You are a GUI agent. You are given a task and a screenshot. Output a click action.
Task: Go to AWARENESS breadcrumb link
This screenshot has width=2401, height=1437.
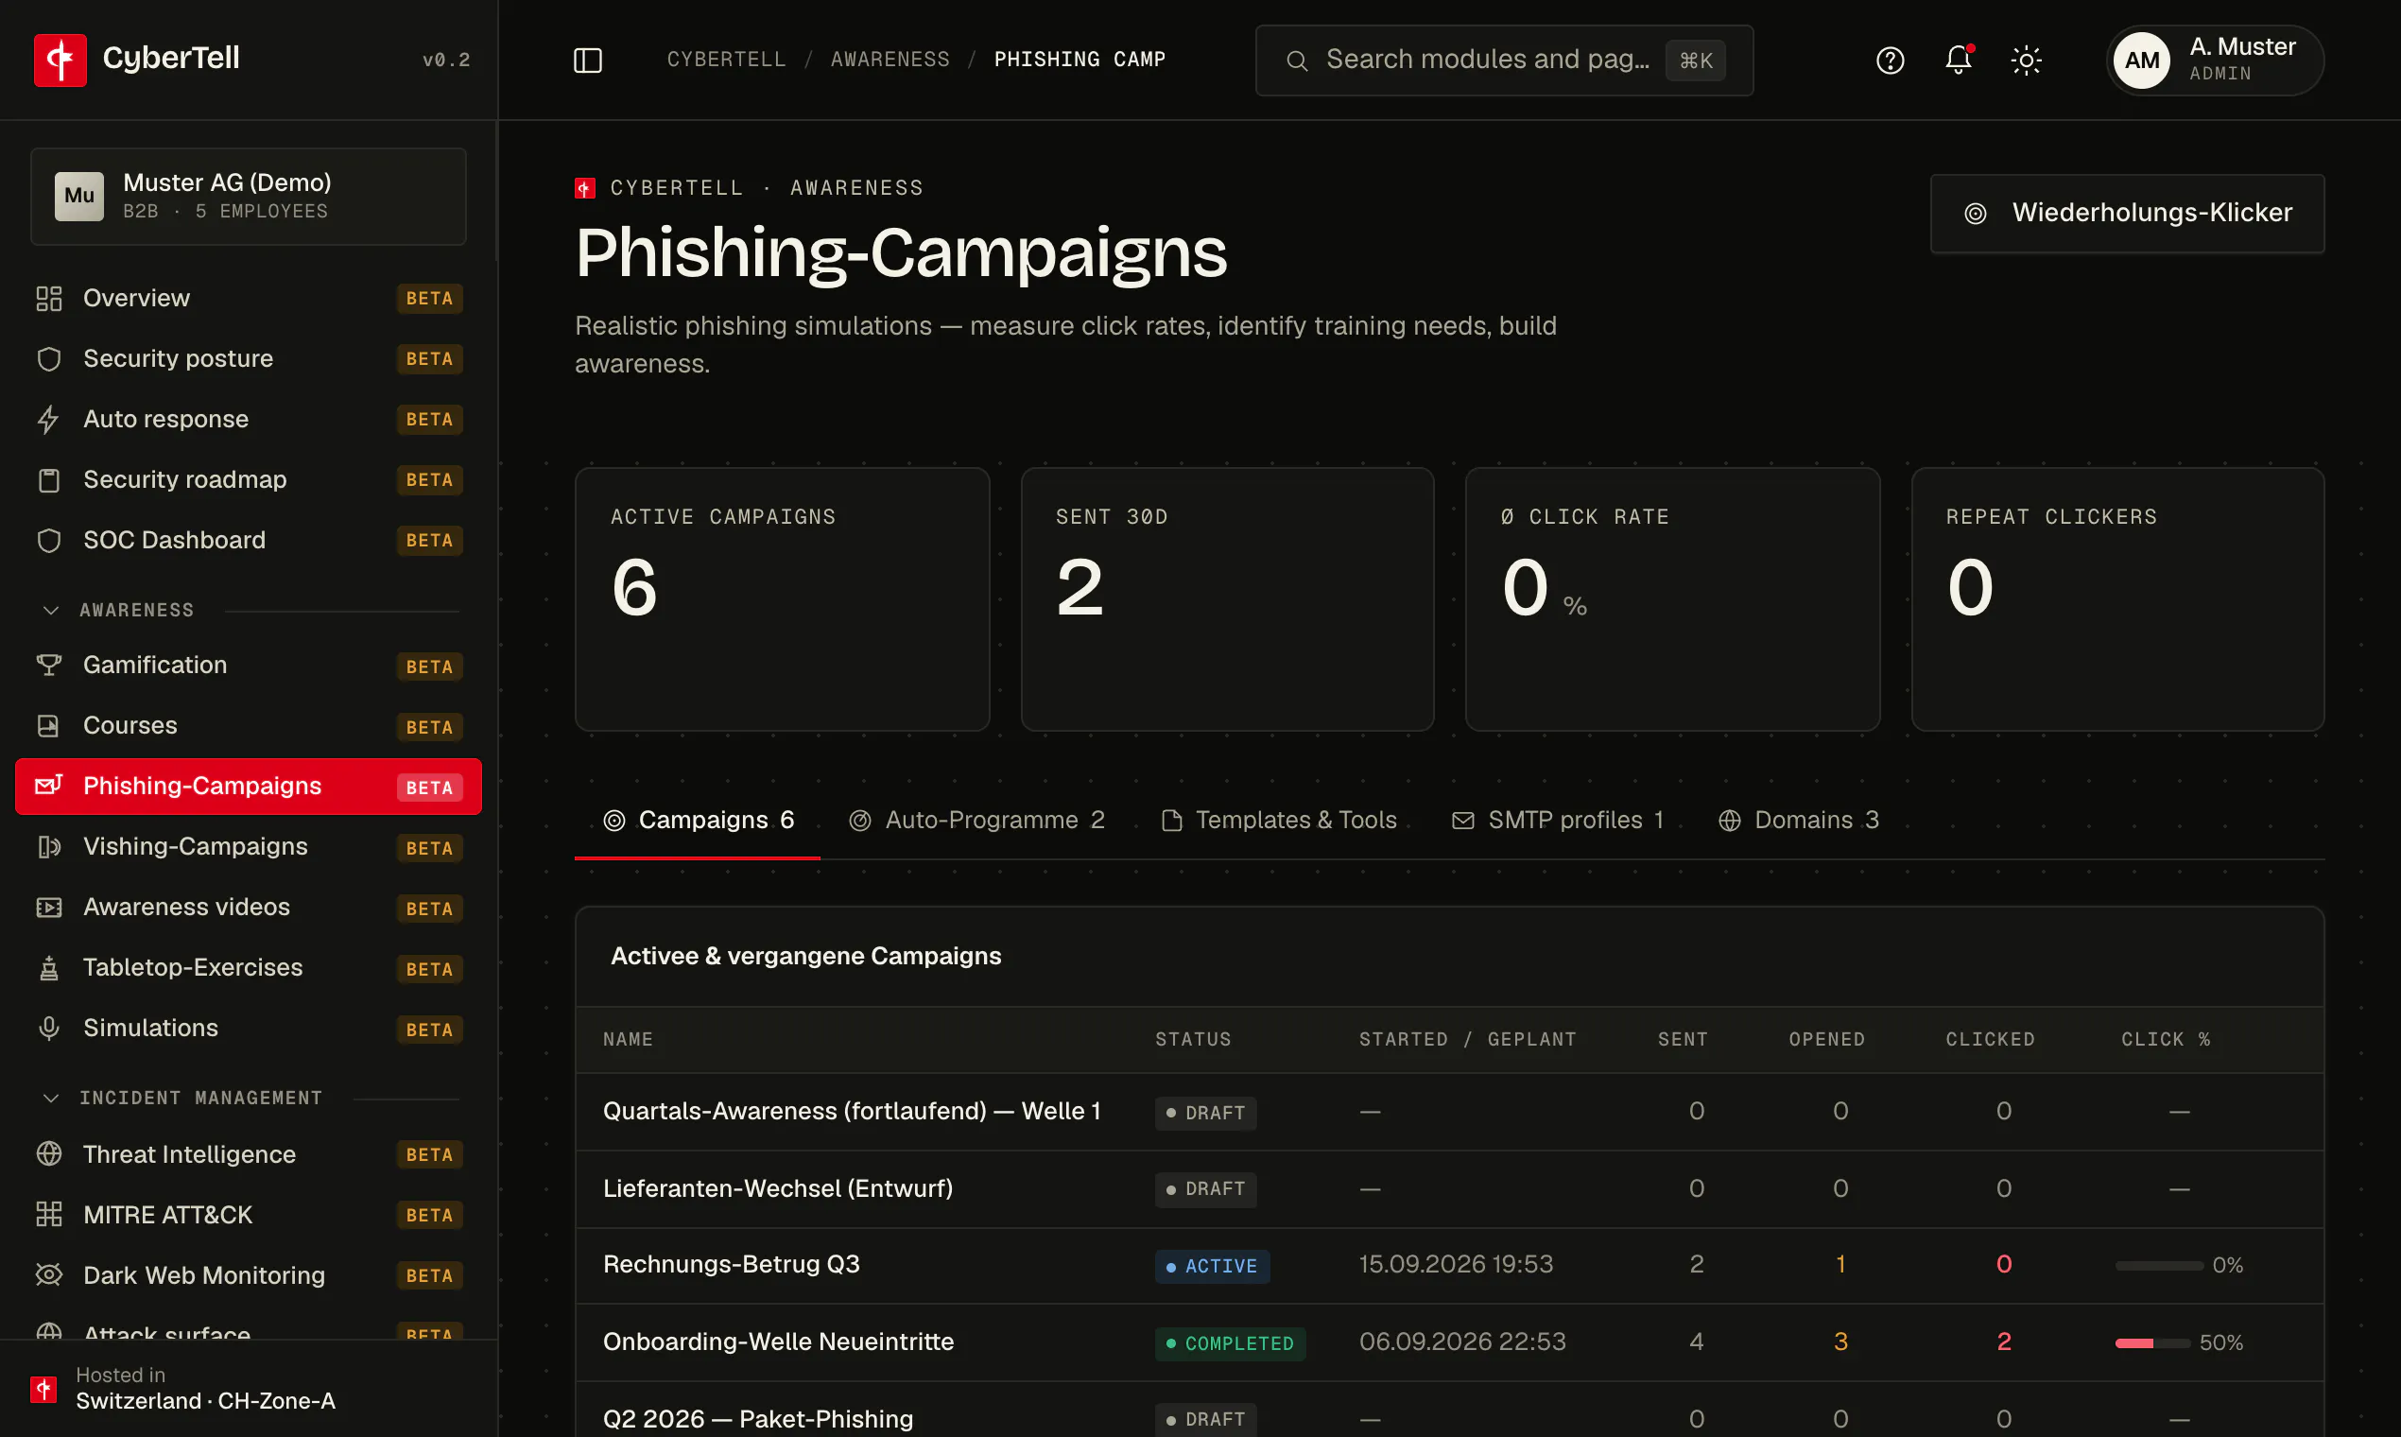890,61
